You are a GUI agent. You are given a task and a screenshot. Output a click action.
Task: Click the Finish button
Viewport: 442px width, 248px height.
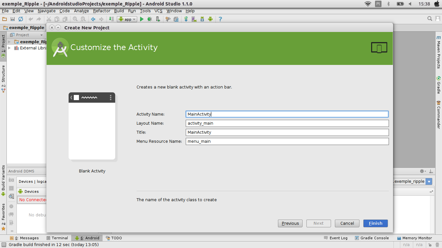coord(375,223)
